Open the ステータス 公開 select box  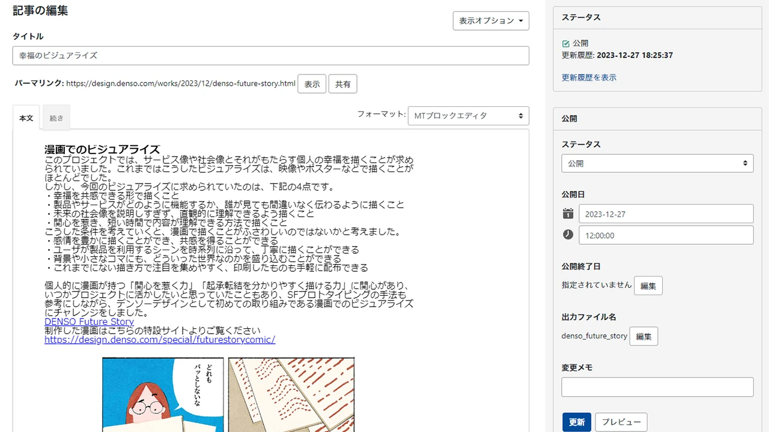(657, 163)
